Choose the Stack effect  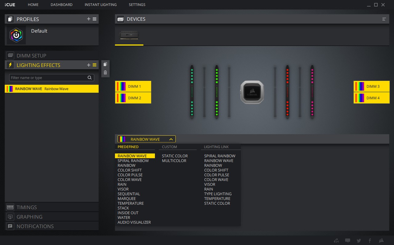click(x=123, y=208)
